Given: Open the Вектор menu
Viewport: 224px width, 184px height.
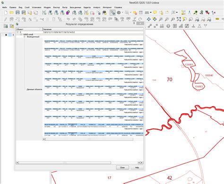Looking at the screenshot, I should pyautogui.click(x=56, y=8).
